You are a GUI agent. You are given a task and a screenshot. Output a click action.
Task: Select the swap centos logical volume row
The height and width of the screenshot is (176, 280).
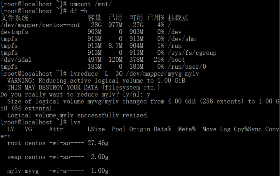[x=58, y=157]
